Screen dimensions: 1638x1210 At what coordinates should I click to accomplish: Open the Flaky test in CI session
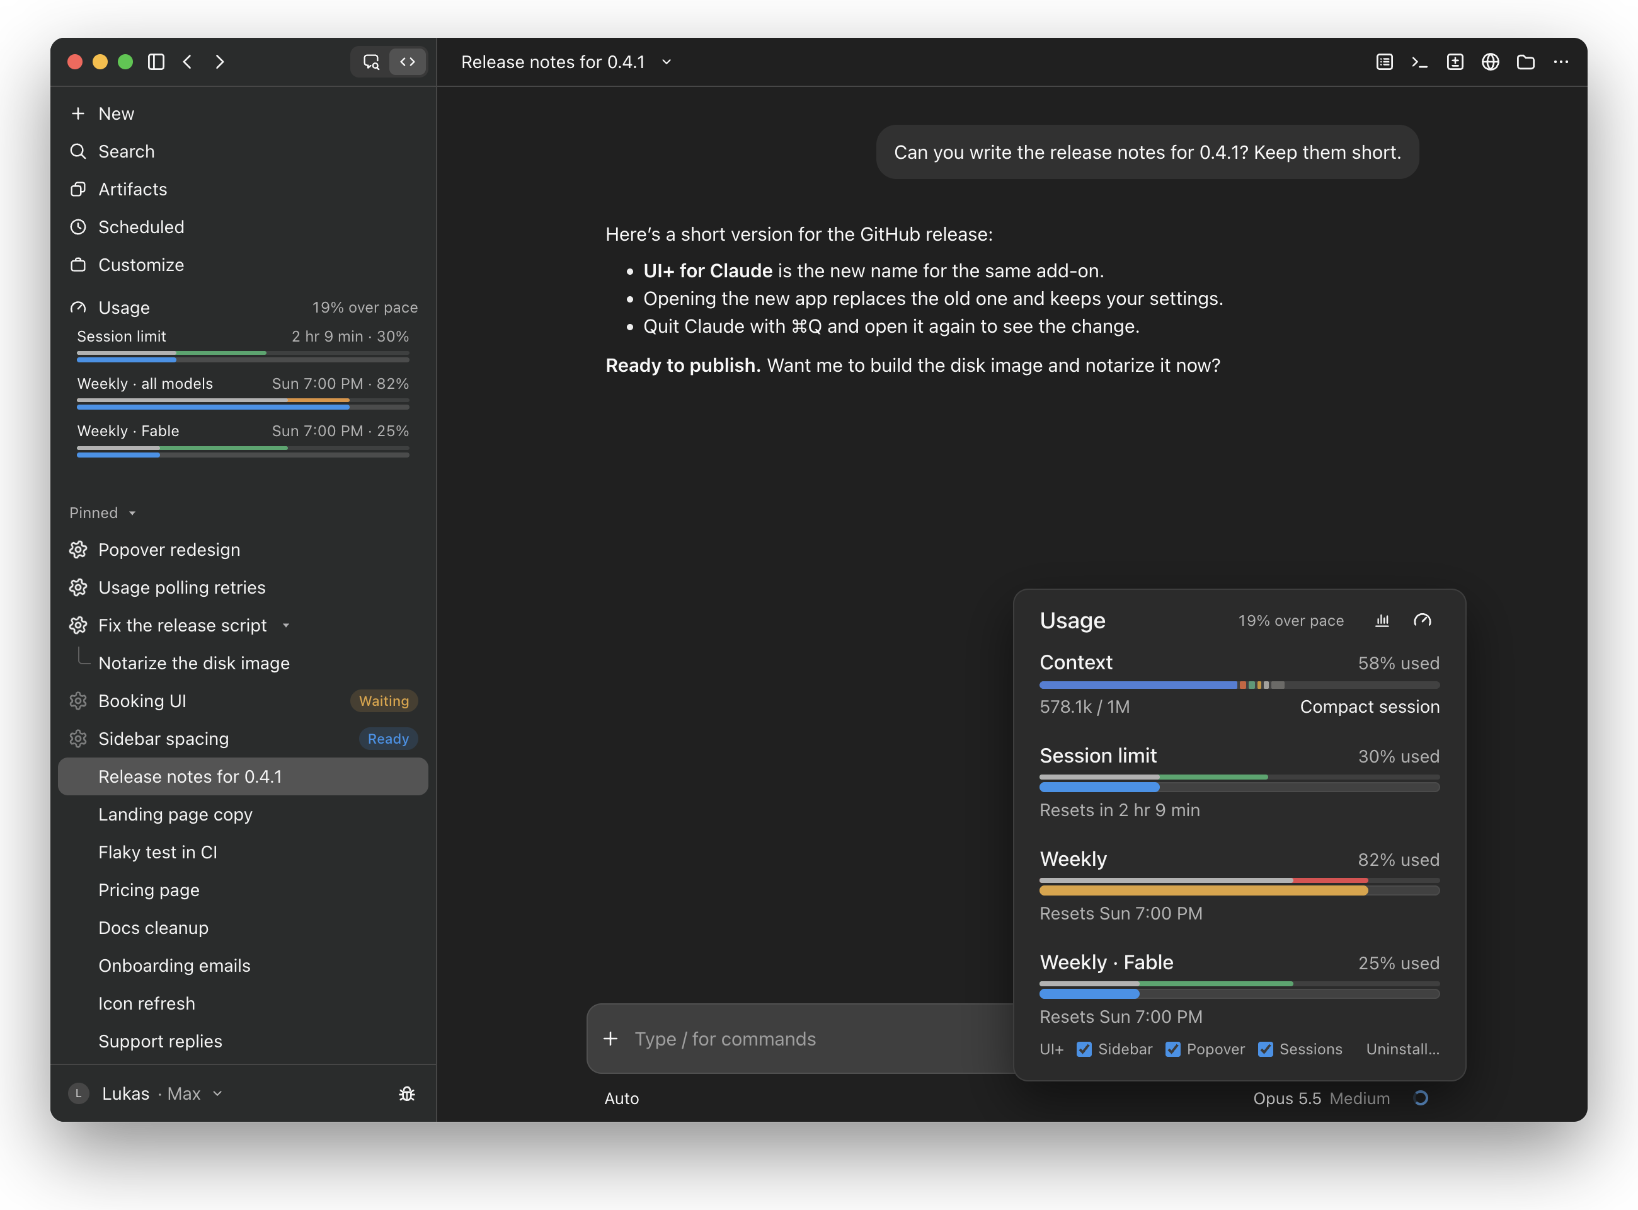click(243, 852)
